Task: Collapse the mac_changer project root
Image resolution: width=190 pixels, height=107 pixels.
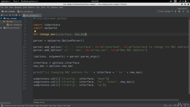Action: (x=1, y=18)
